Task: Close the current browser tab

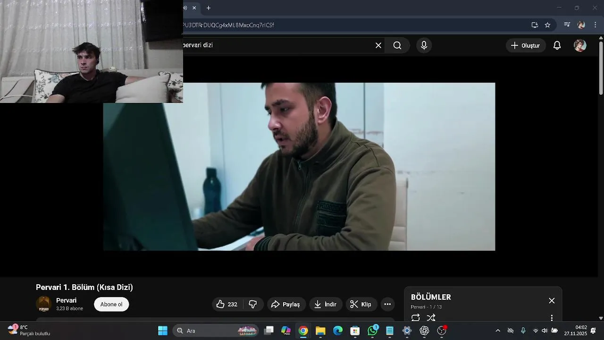Action: tap(194, 8)
